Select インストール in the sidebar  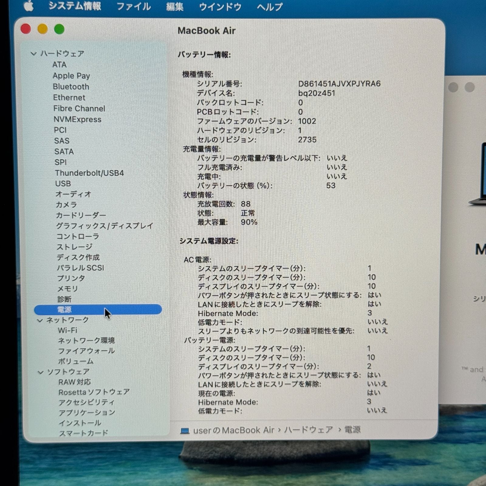[80, 423]
